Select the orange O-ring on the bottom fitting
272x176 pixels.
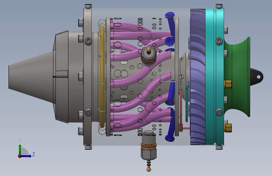pyautogui.click(x=149, y=145)
